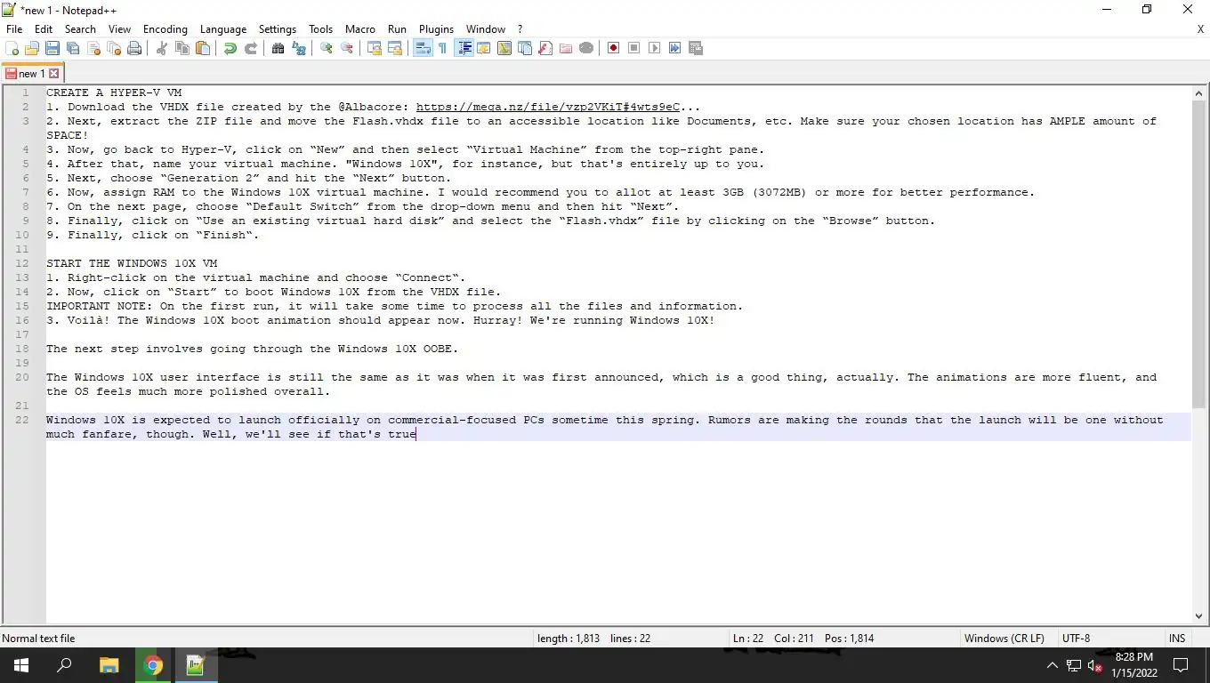Open the Run menu
Image resolution: width=1210 pixels, height=683 pixels.
397,29
